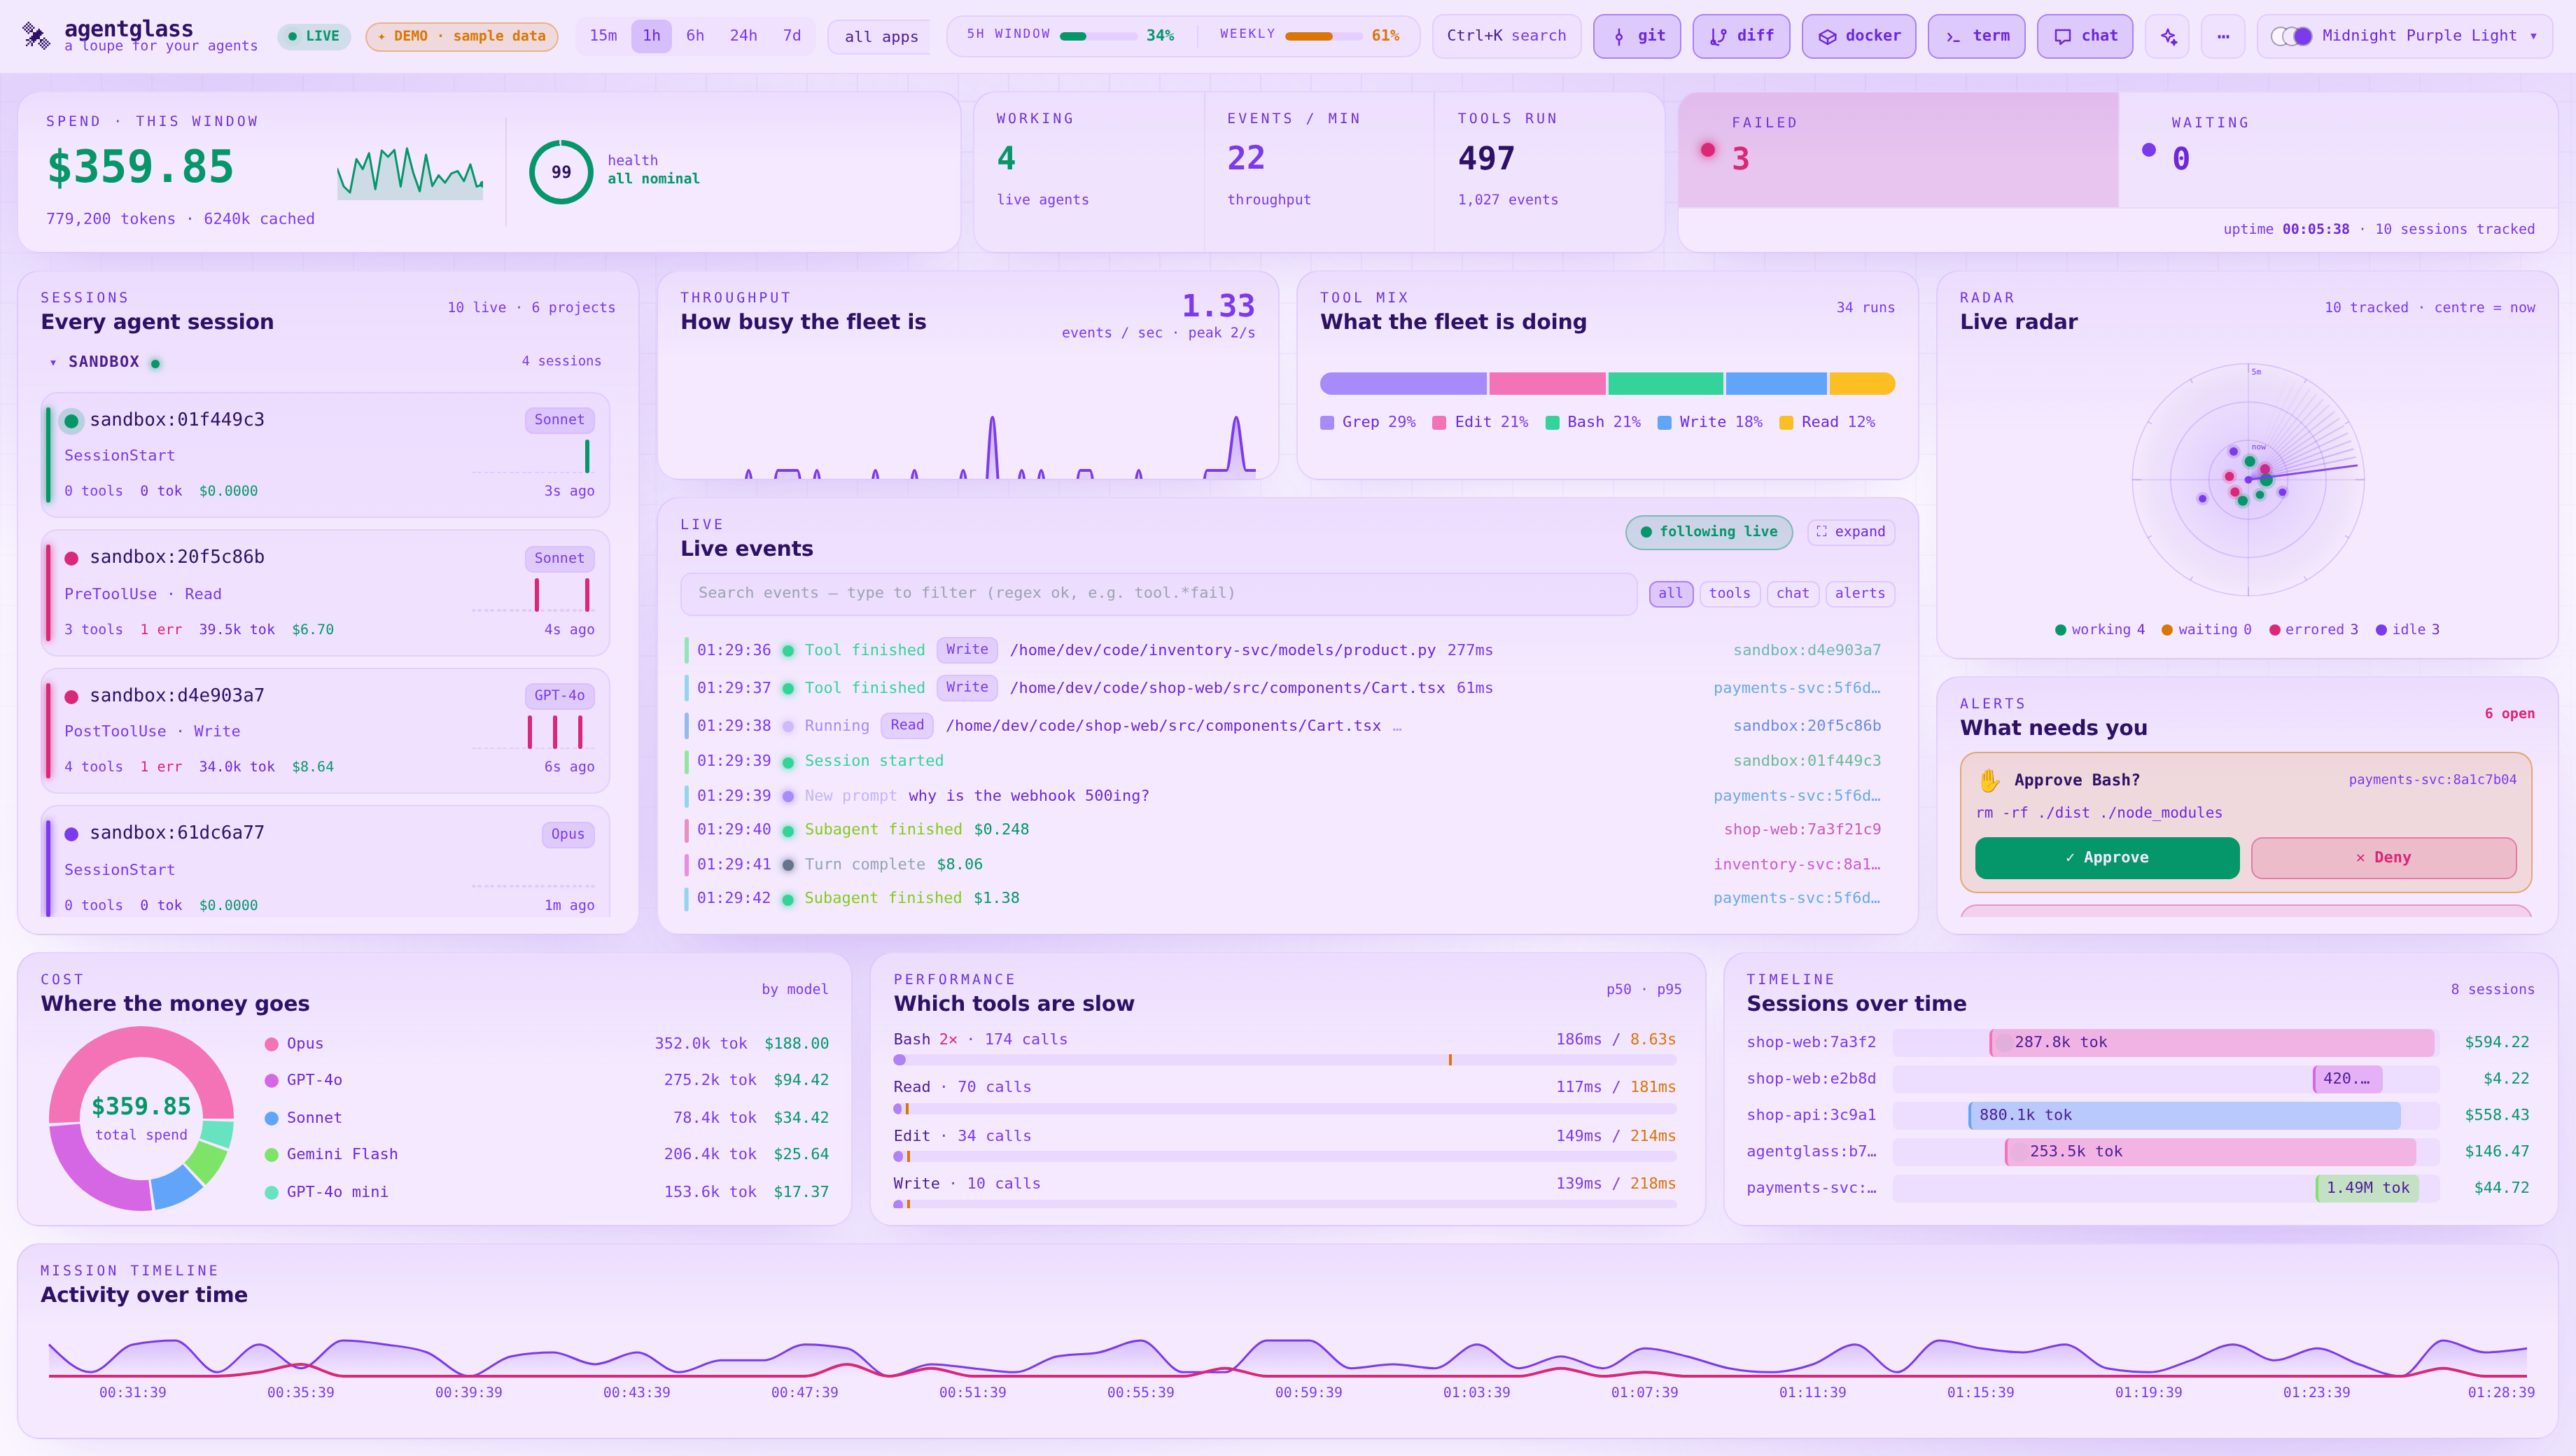Click the shop-web:7a3f2 287.8k tok timeline bar
The width and height of the screenshot is (2576, 1456).
click(x=2212, y=1043)
